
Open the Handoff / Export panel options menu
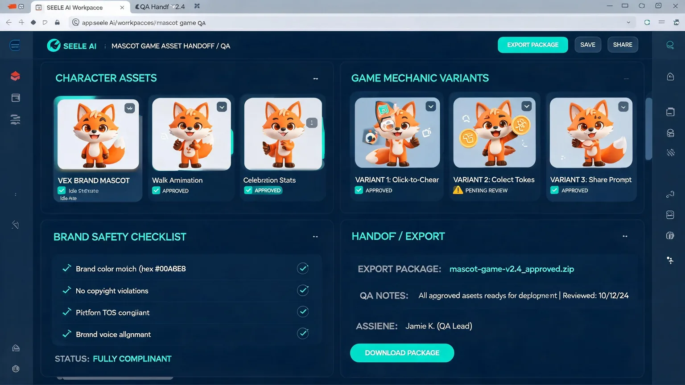[x=625, y=236]
